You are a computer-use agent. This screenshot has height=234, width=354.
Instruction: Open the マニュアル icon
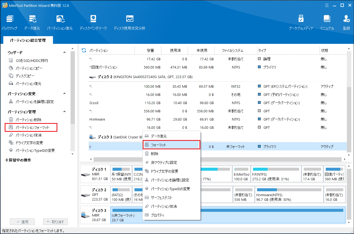click(x=327, y=23)
